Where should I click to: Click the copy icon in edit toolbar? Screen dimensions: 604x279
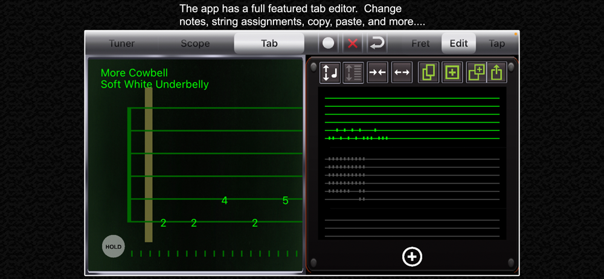[428, 72]
